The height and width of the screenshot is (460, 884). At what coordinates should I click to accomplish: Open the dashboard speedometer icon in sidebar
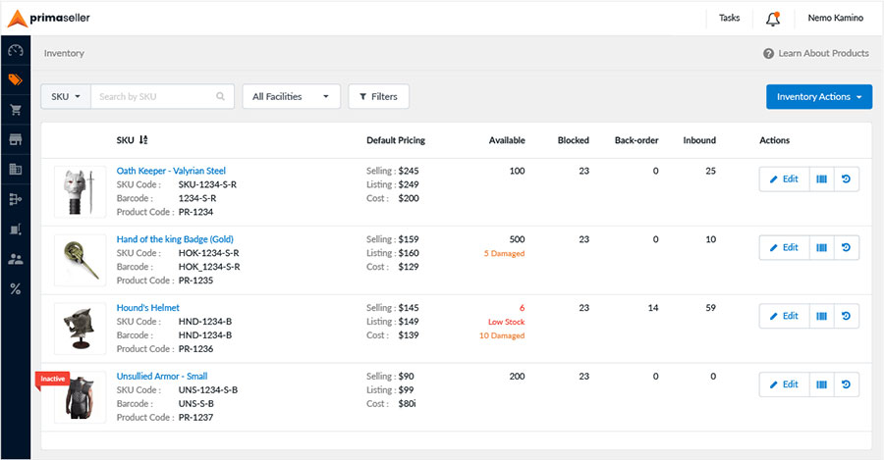(15, 50)
